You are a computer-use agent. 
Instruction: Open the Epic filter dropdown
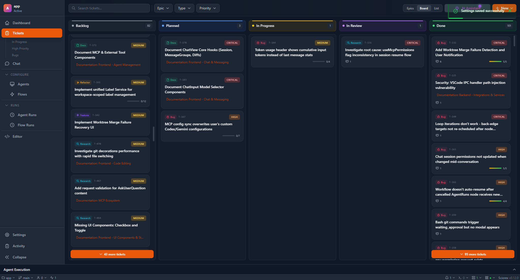tap(163, 8)
